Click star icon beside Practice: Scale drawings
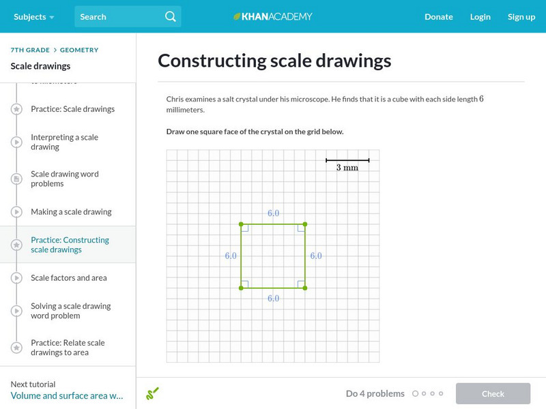Screen dimensions: 546x409 pyautogui.click(x=16, y=109)
